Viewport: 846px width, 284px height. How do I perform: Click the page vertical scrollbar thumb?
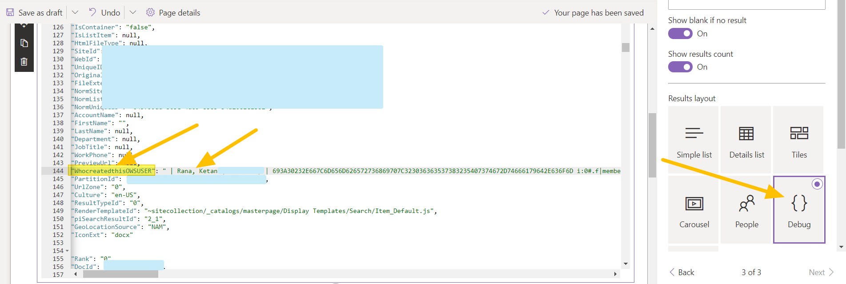[x=652, y=145]
